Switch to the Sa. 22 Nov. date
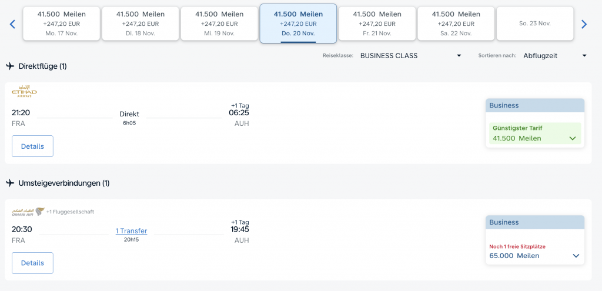This screenshot has height=291, width=602. tap(456, 24)
